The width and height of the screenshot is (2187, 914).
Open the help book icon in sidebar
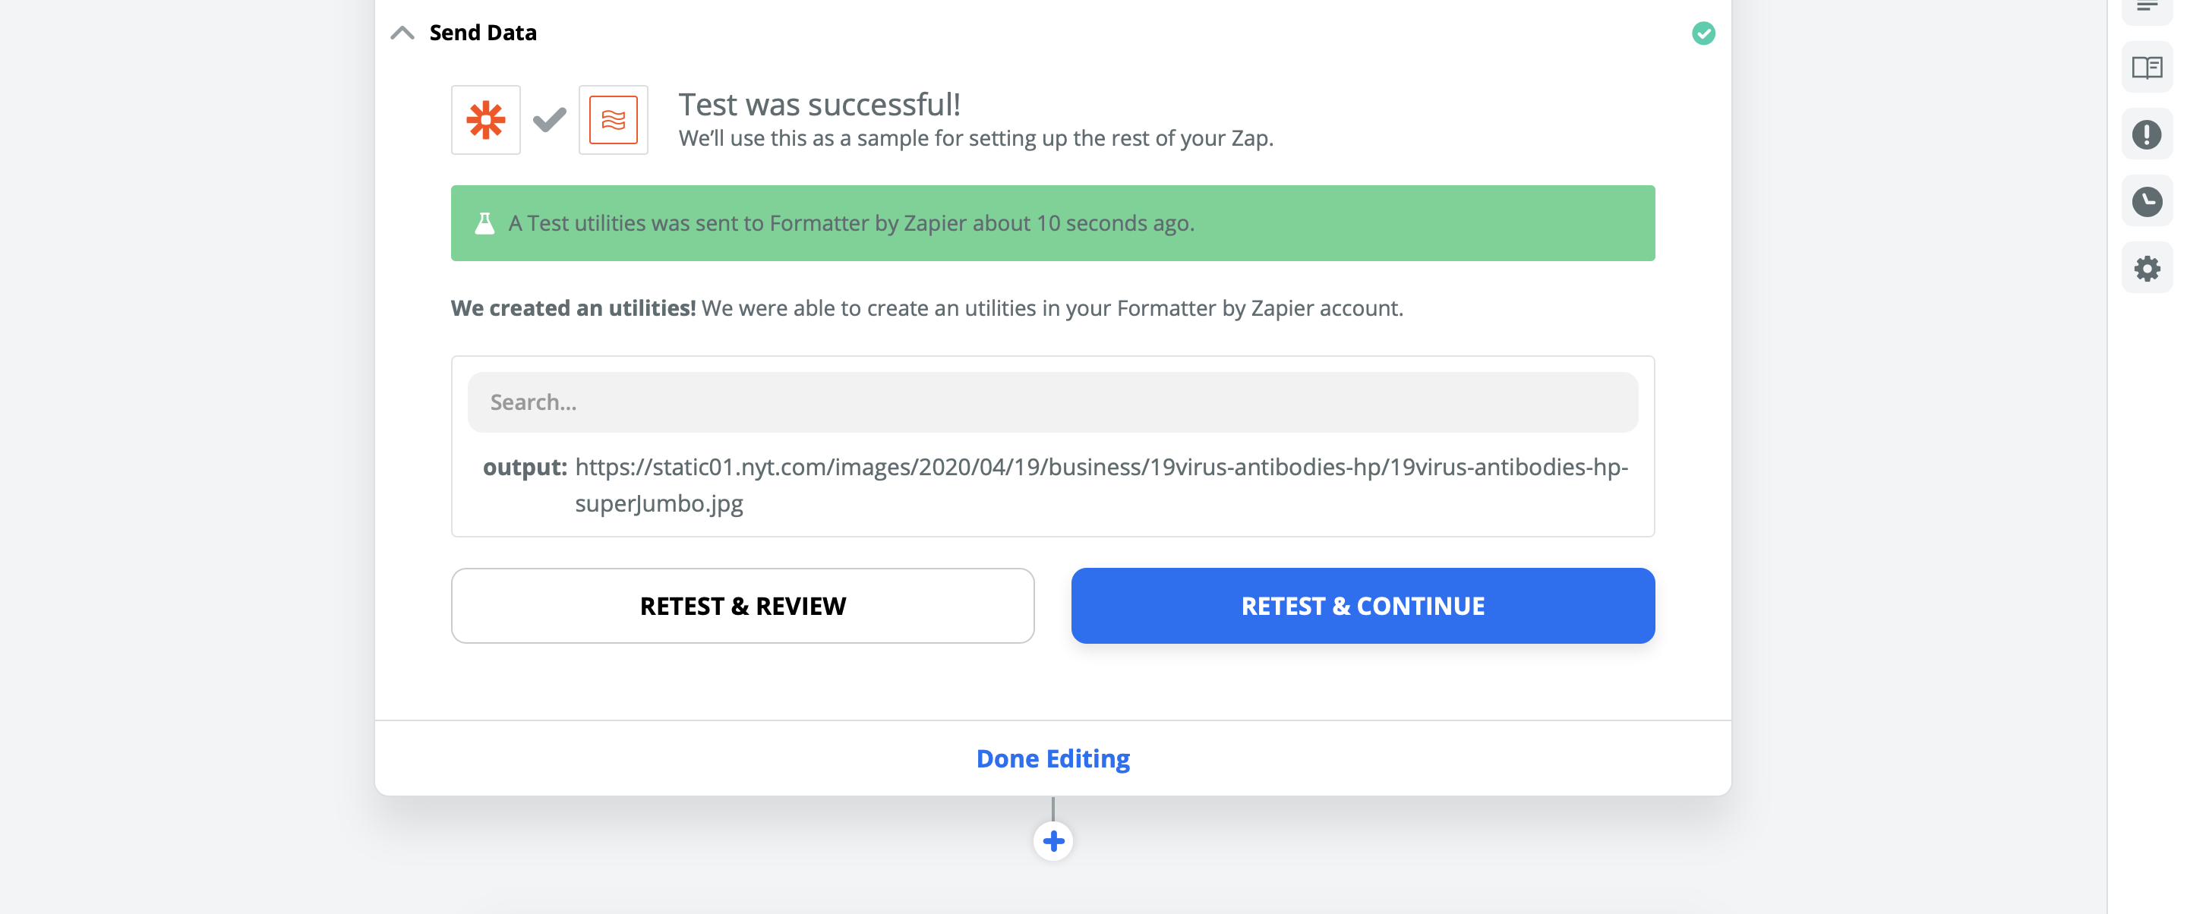pyautogui.click(x=2146, y=67)
